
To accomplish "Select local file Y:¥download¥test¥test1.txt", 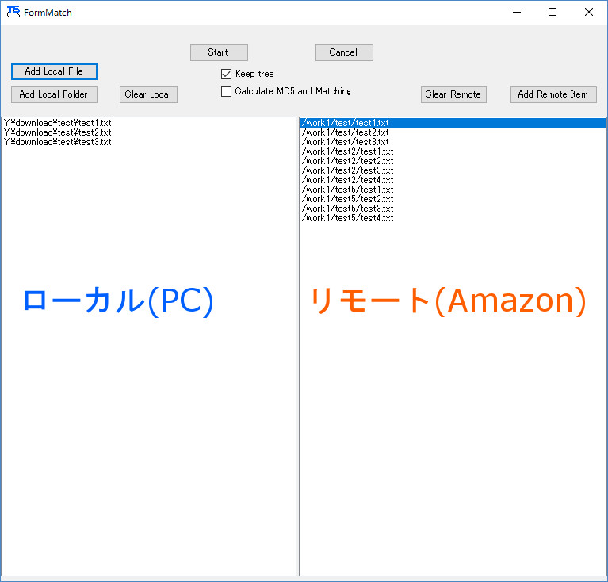I will tap(57, 123).
